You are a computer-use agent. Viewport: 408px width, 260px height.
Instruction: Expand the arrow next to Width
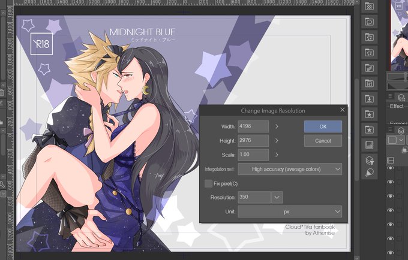277,126
